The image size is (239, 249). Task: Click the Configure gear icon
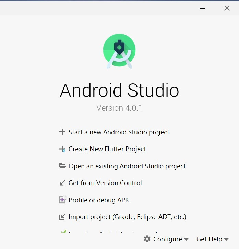coord(147,239)
